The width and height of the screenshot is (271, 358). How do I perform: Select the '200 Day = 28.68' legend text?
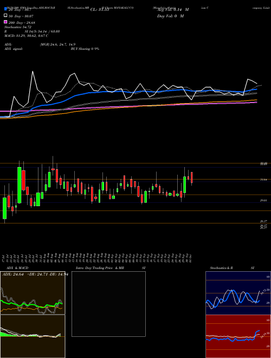click(22, 23)
